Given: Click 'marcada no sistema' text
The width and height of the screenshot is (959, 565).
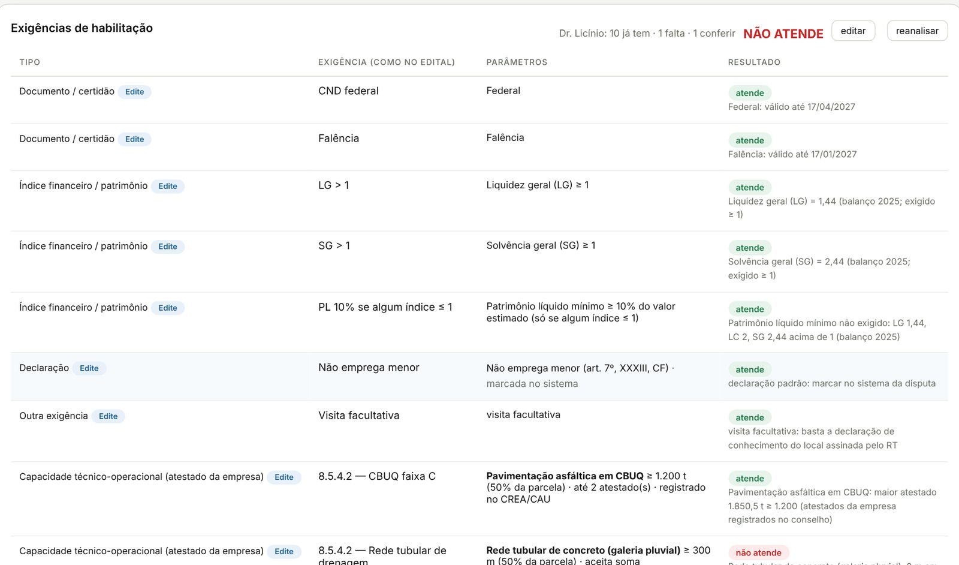Looking at the screenshot, I should click(532, 384).
